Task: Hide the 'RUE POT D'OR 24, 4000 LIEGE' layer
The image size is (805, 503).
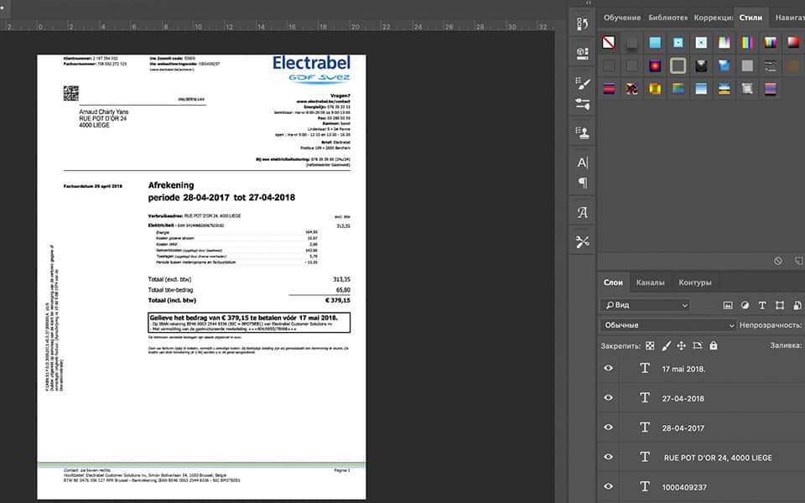Action: click(609, 457)
